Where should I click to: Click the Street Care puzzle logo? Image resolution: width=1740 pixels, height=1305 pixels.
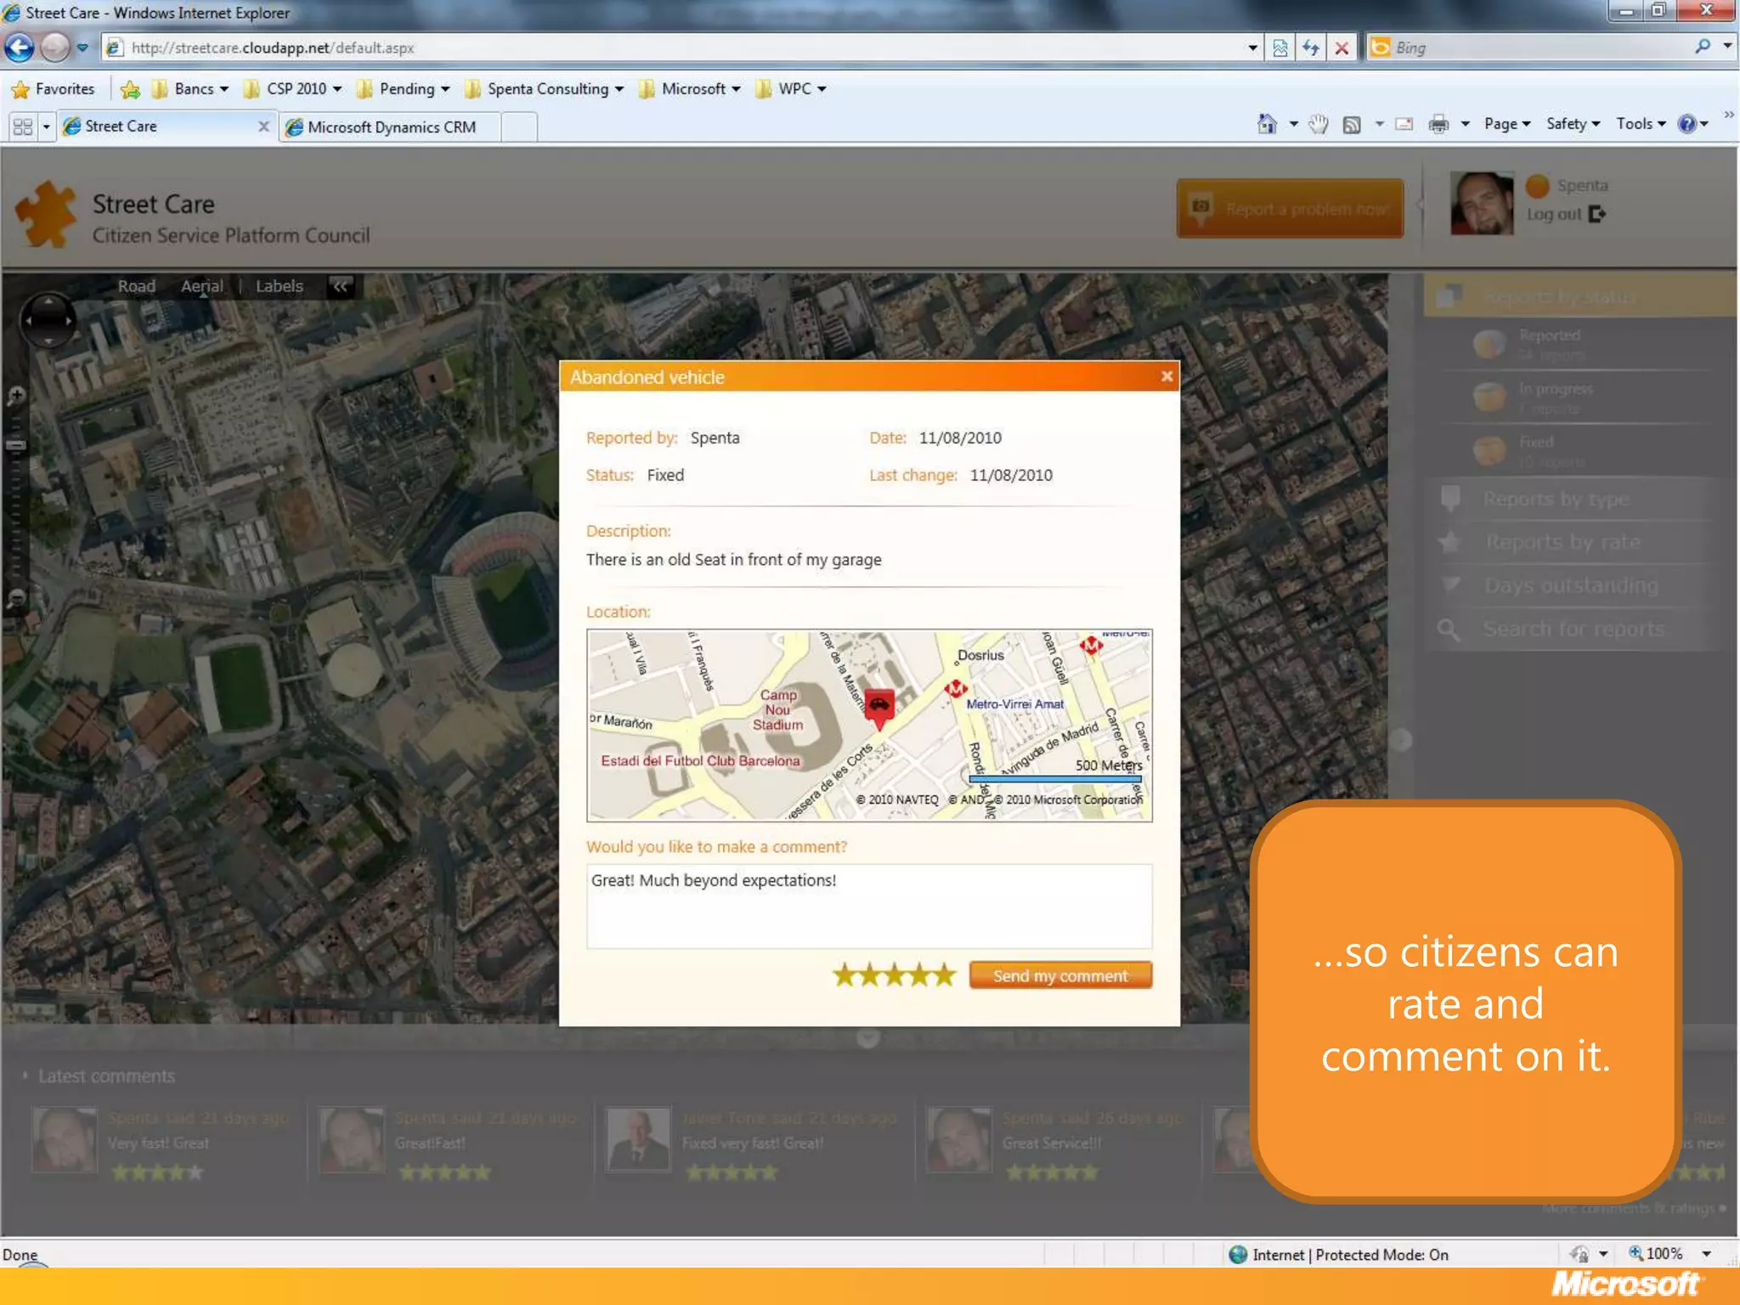(x=46, y=214)
